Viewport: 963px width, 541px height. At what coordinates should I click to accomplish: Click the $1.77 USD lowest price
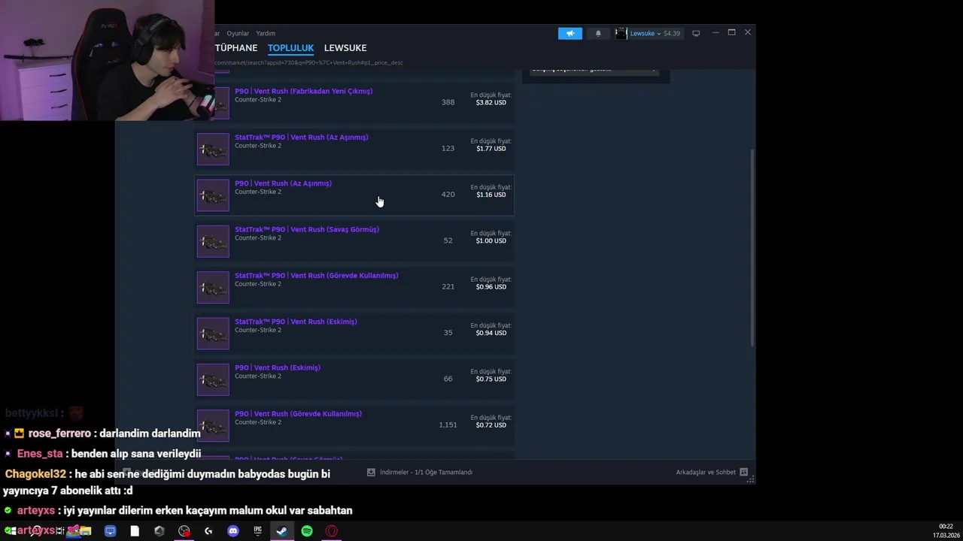(x=491, y=149)
